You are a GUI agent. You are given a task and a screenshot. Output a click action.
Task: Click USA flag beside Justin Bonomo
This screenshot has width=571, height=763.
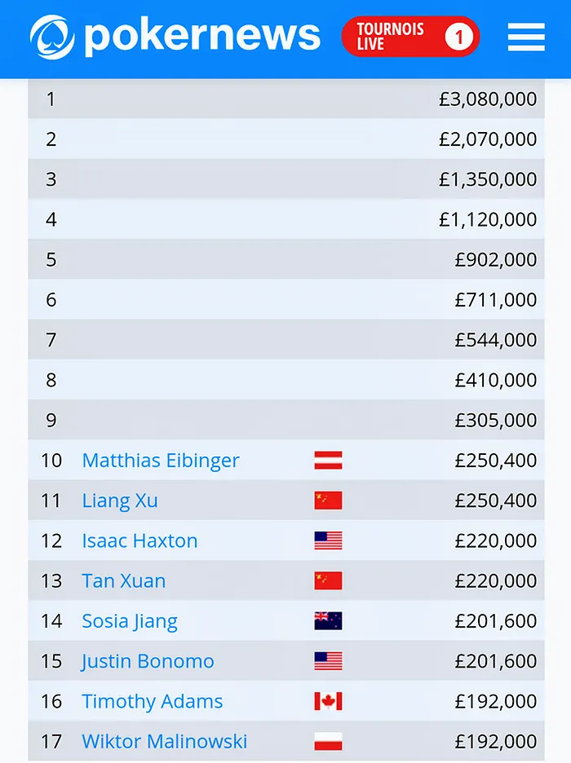point(328,661)
